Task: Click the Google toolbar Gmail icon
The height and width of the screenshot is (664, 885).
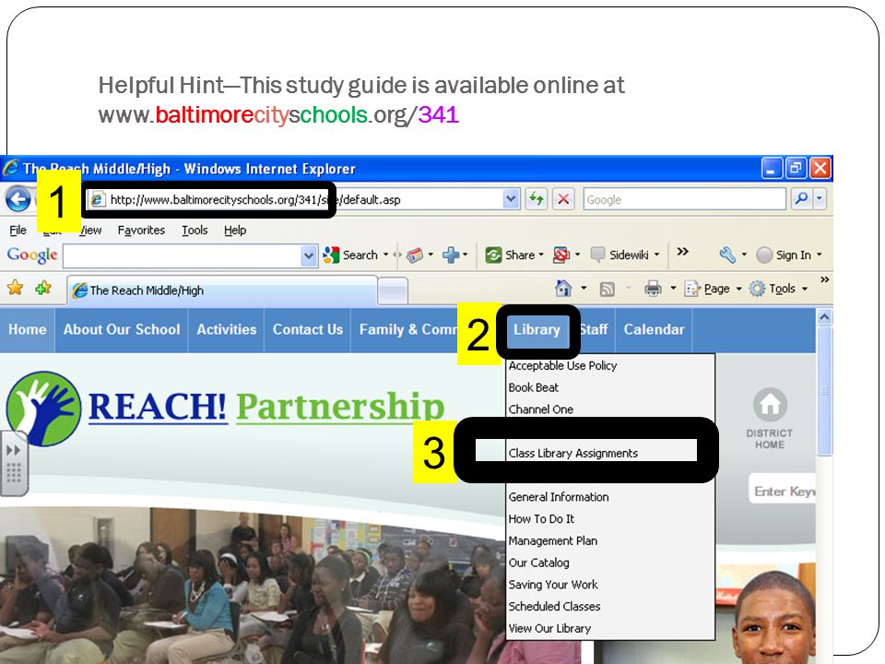Action: (415, 255)
